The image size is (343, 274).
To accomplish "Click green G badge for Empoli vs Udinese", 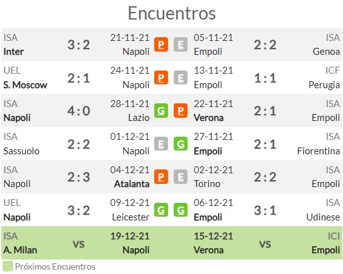I will click(181, 210).
